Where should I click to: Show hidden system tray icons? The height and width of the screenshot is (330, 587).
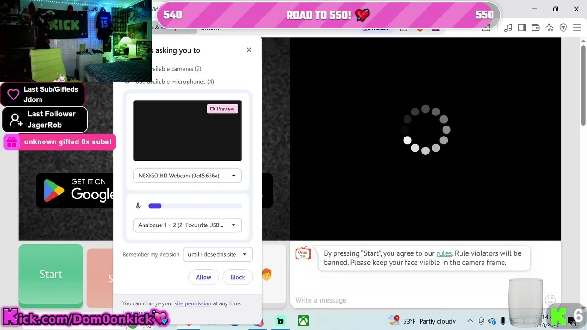[470, 321]
